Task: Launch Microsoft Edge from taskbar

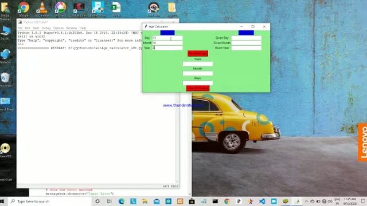Action: [121, 201]
